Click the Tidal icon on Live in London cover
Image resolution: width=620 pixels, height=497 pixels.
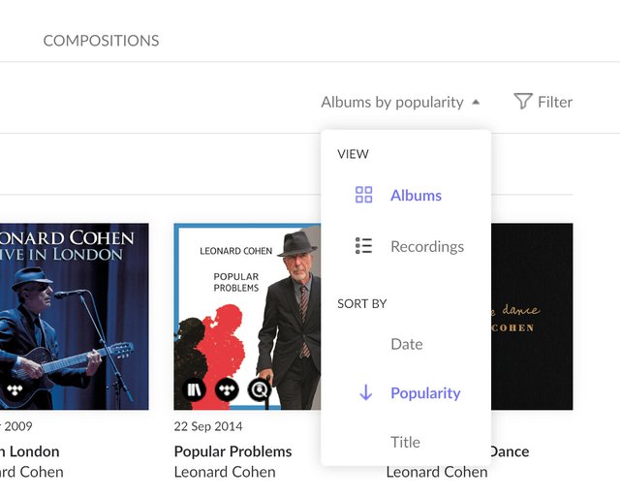point(14,389)
